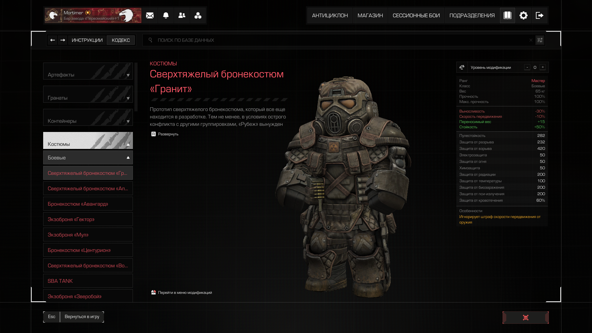Click the balance scale compare icon

462,67
